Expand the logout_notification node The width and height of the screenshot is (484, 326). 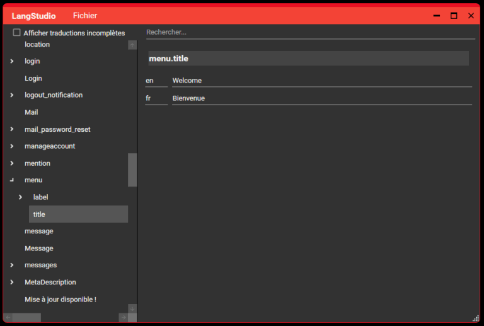12,95
